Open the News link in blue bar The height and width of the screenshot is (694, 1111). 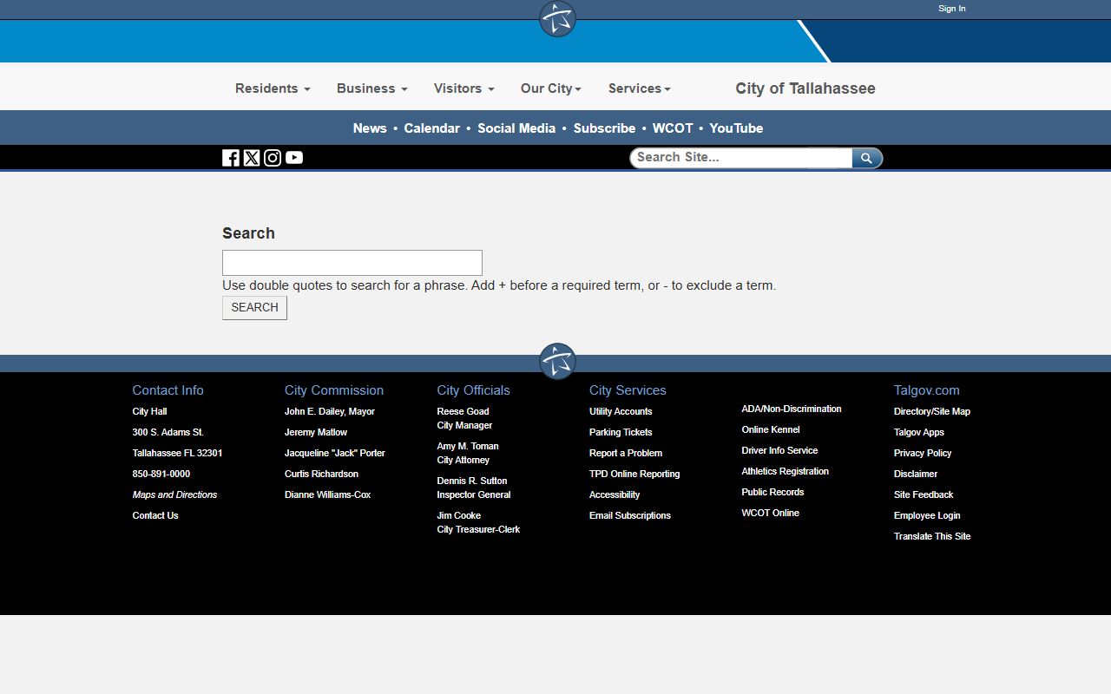370,128
